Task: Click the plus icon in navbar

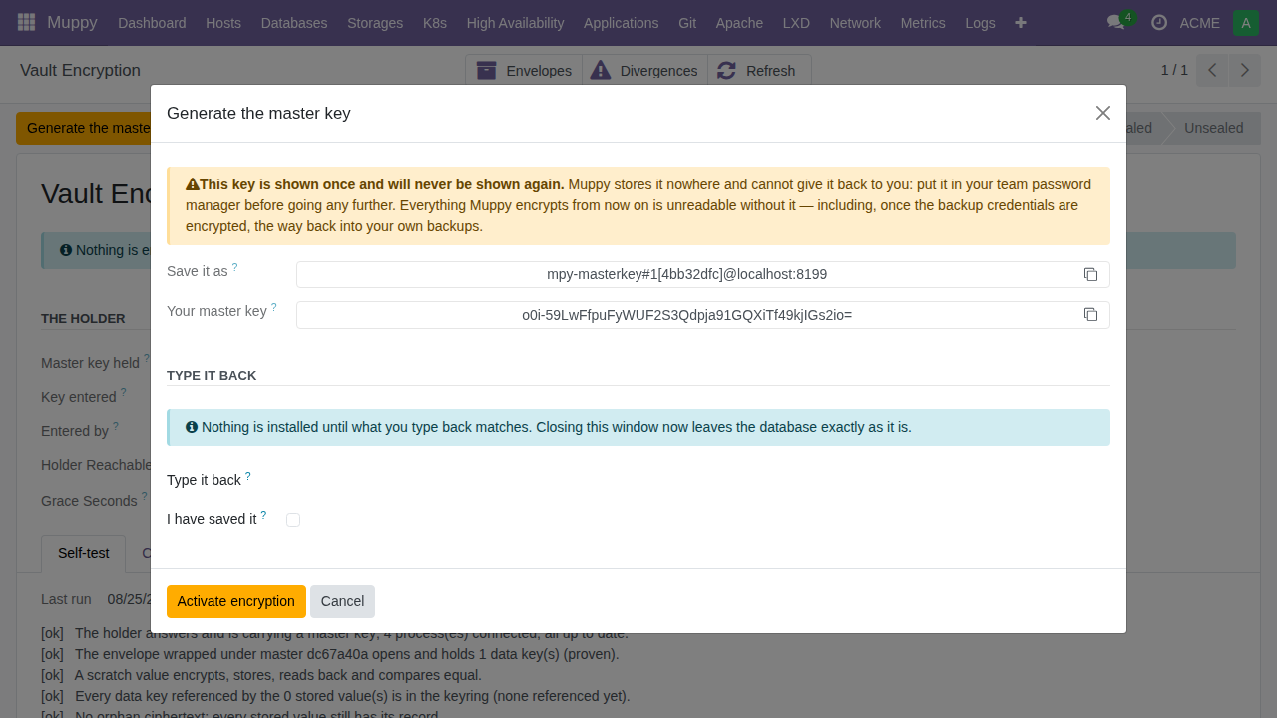Action: [1020, 22]
